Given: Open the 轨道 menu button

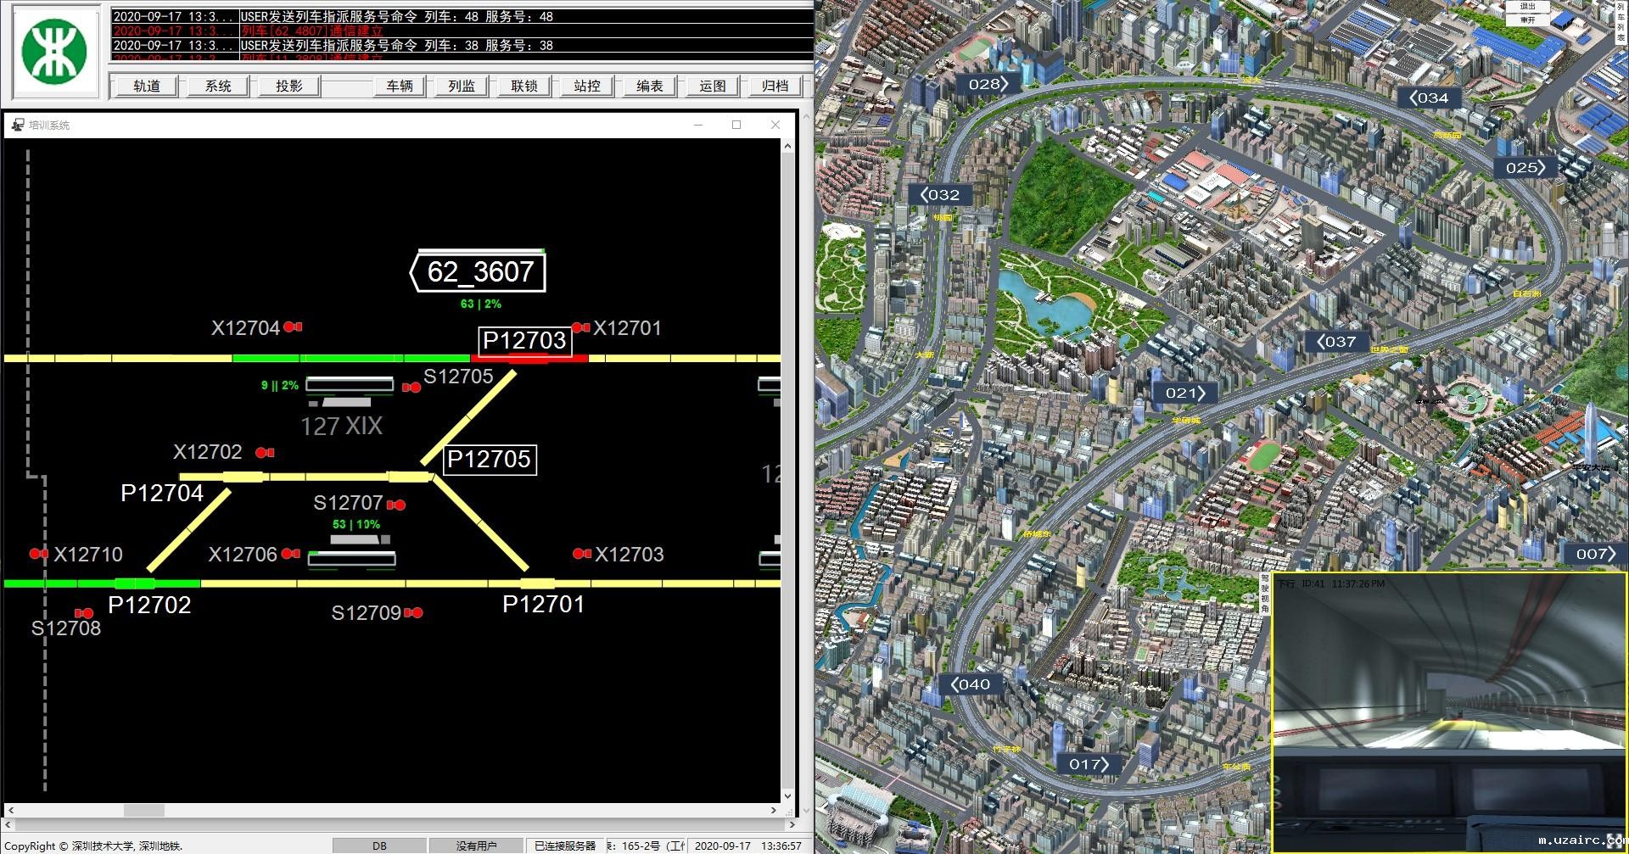Looking at the screenshot, I should pos(146,86).
